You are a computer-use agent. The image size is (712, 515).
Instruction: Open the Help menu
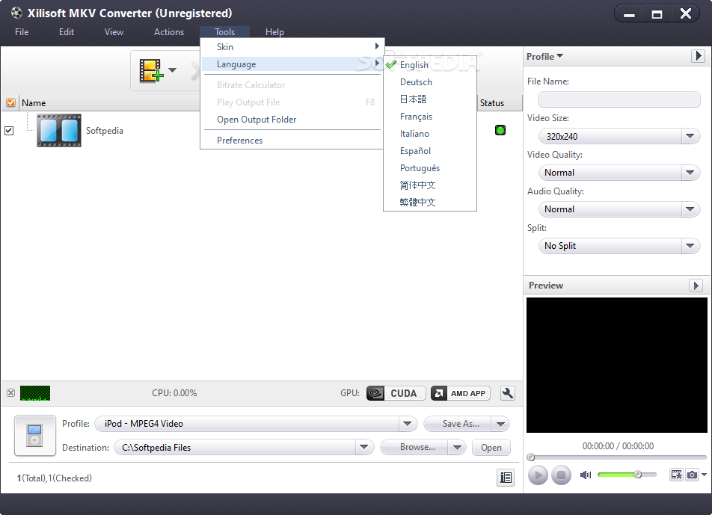tap(274, 32)
